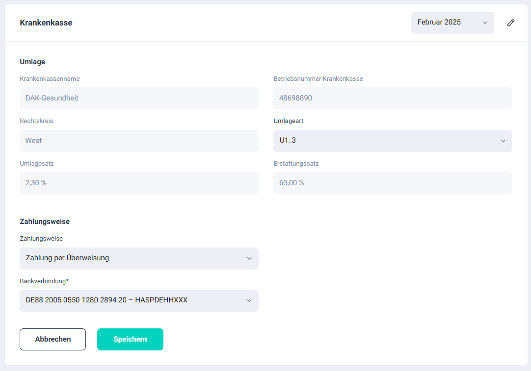Click the DAK-Gesundheit name field
The width and height of the screenshot is (531, 371).
[139, 98]
